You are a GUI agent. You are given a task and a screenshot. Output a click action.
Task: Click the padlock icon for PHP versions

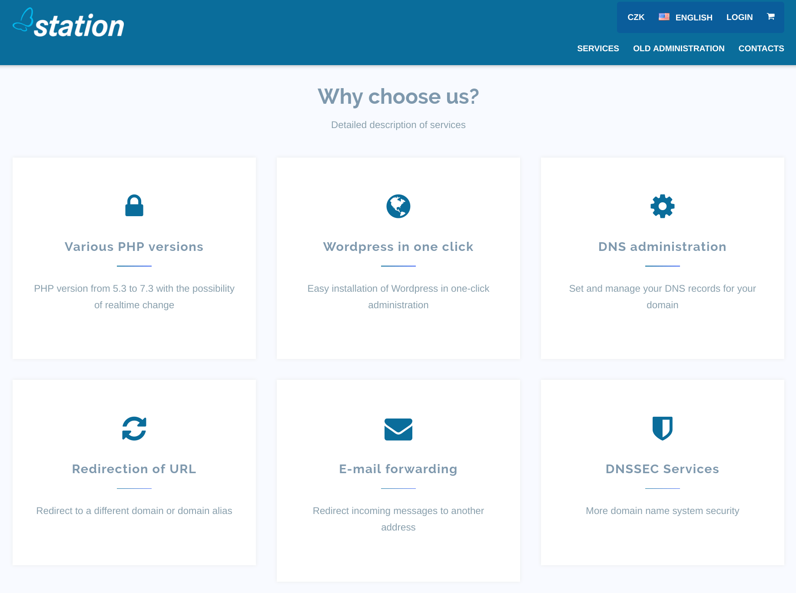[x=134, y=205]
